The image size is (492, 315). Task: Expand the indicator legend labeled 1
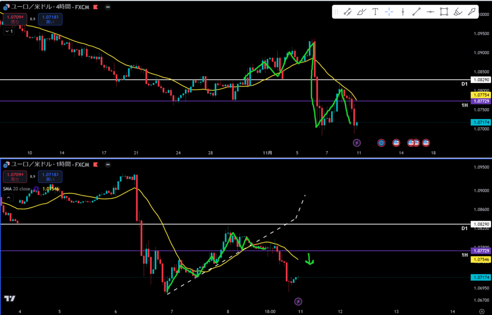pyautogui.click(x=9, y=31)
